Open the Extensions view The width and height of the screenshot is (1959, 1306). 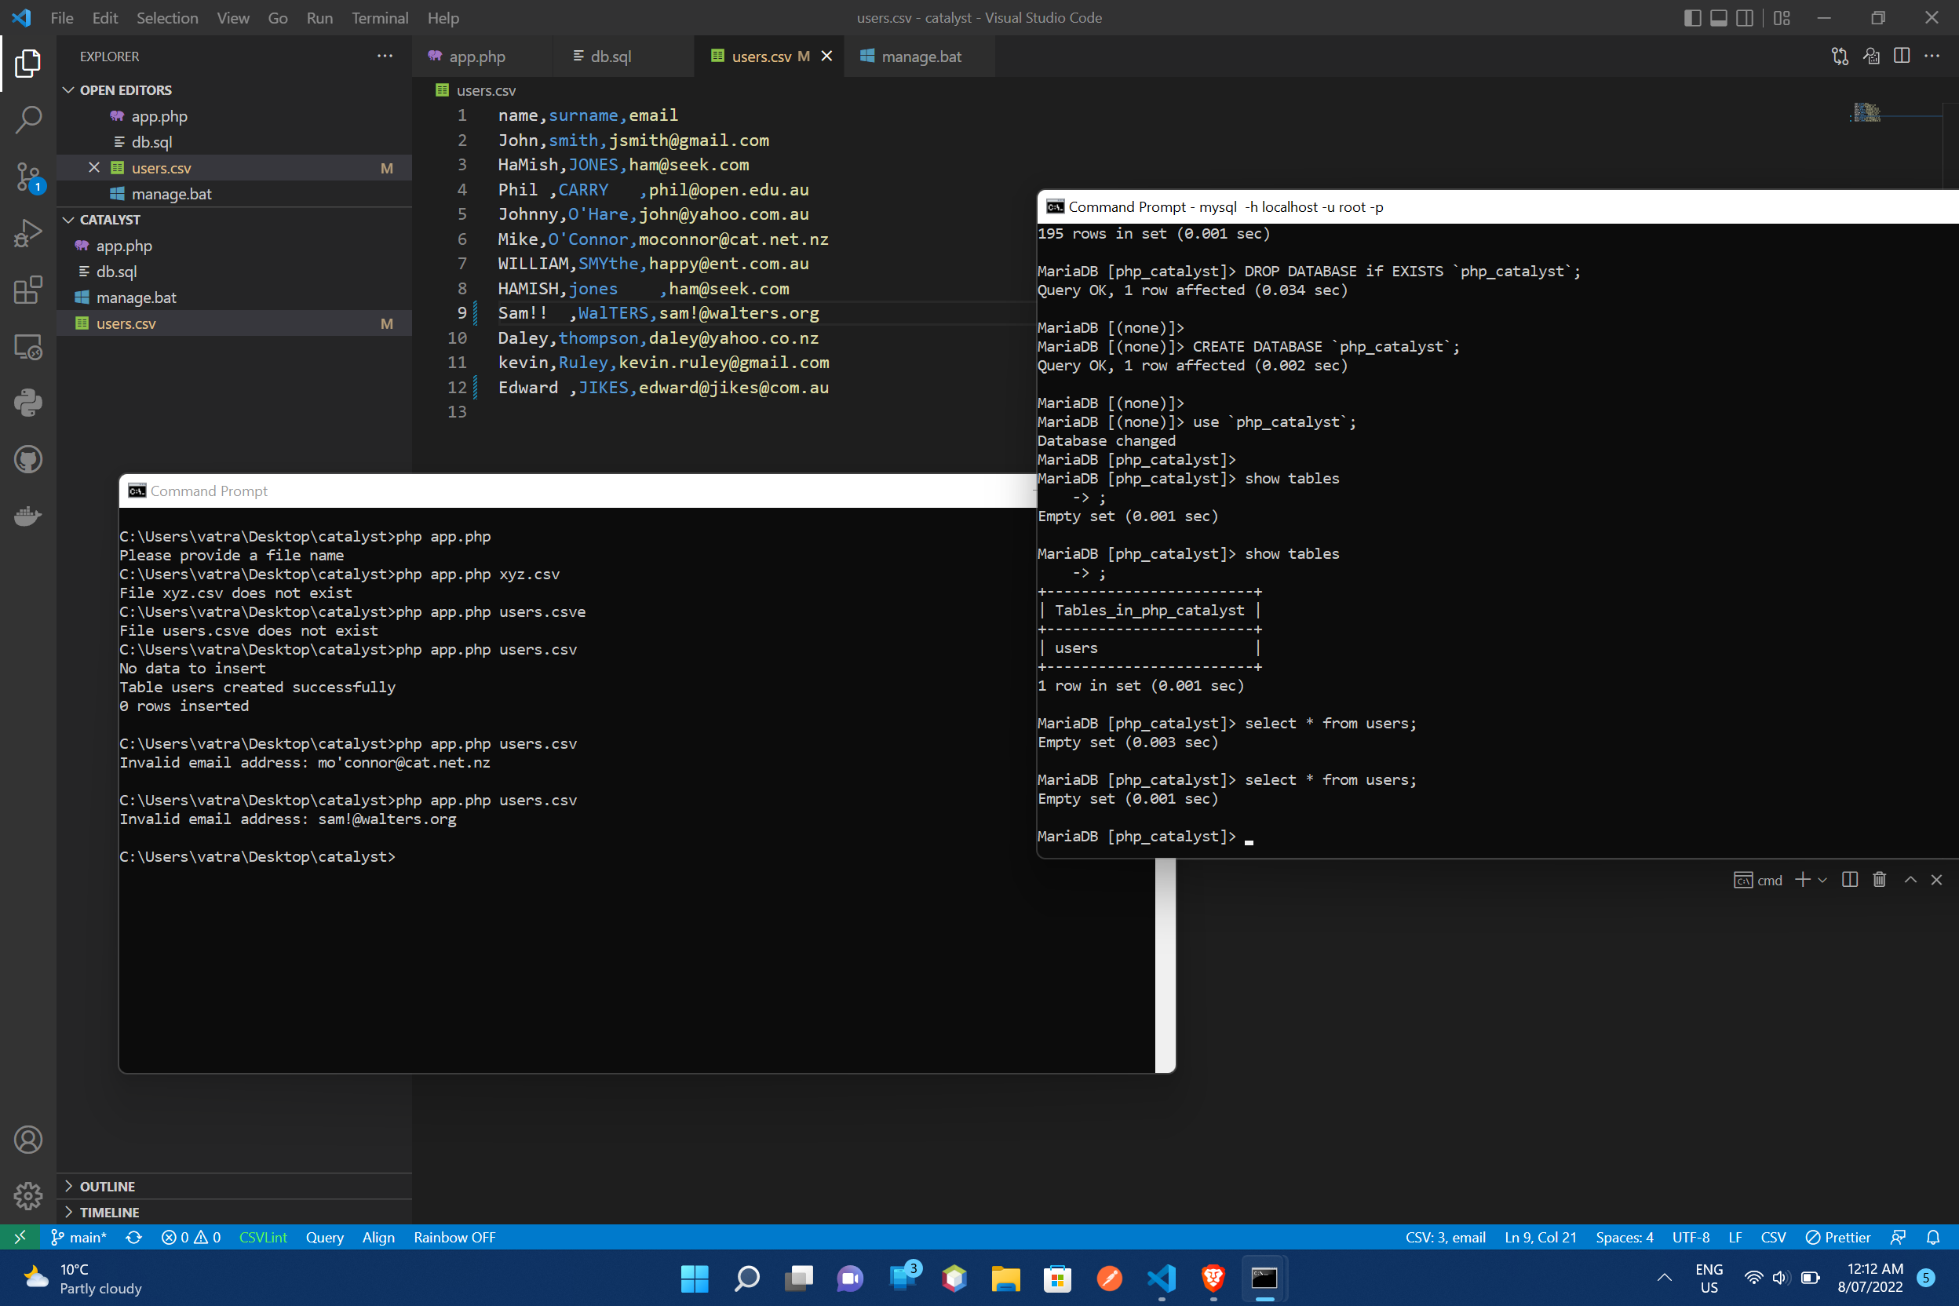pyautogui.click(x=27, y=290)
